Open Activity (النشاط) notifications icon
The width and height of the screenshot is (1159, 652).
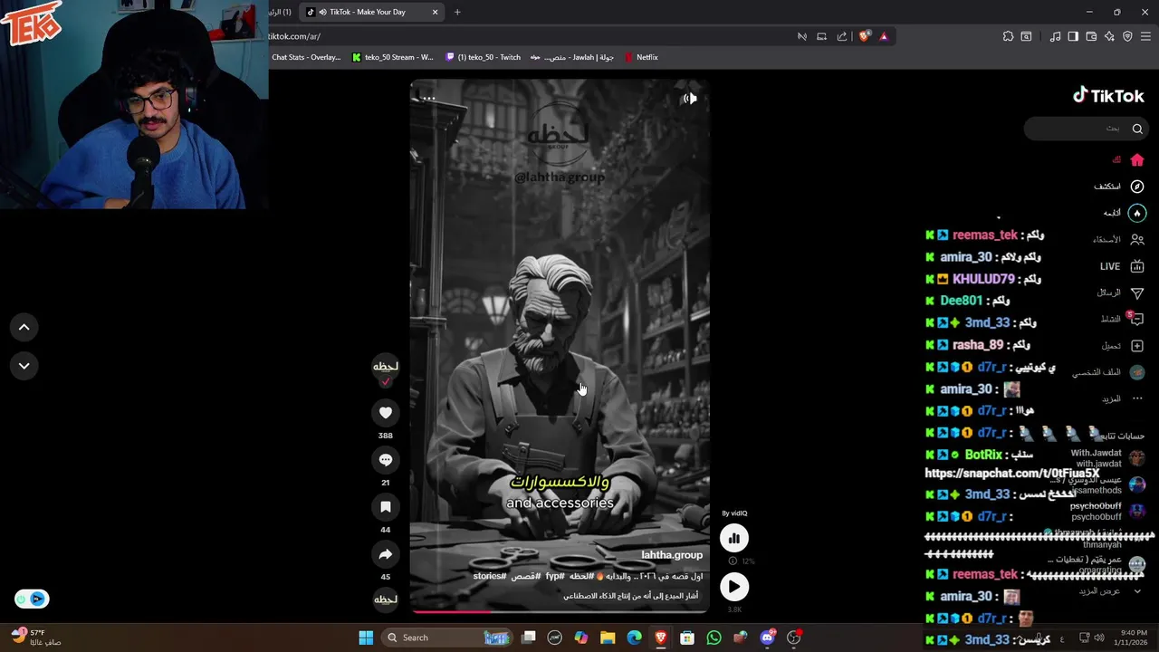(1137, 319)
